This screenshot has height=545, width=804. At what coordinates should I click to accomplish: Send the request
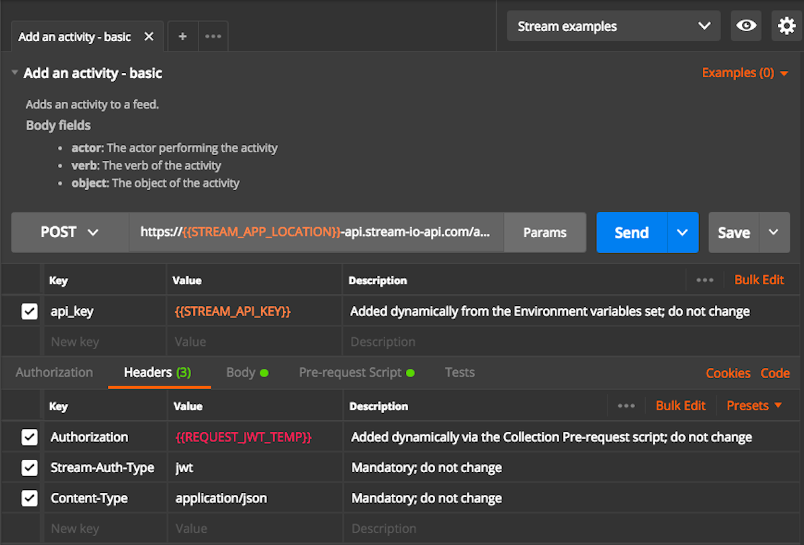click(x=631, y=232)
